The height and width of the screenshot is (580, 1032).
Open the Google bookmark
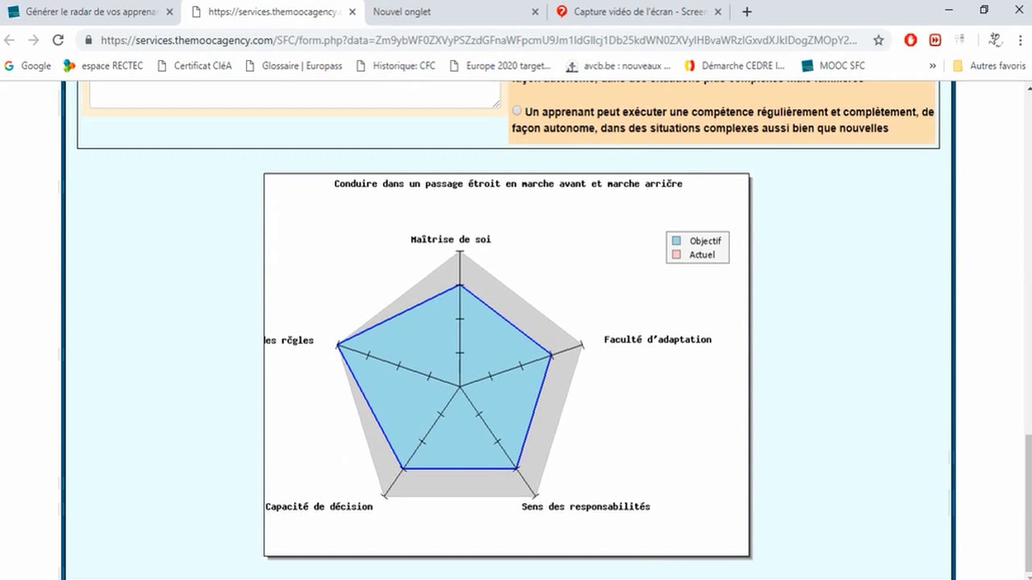tap(27, 65)
